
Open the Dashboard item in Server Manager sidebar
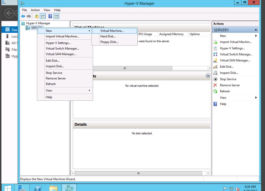pyautogui.click(x=10, y=30)
